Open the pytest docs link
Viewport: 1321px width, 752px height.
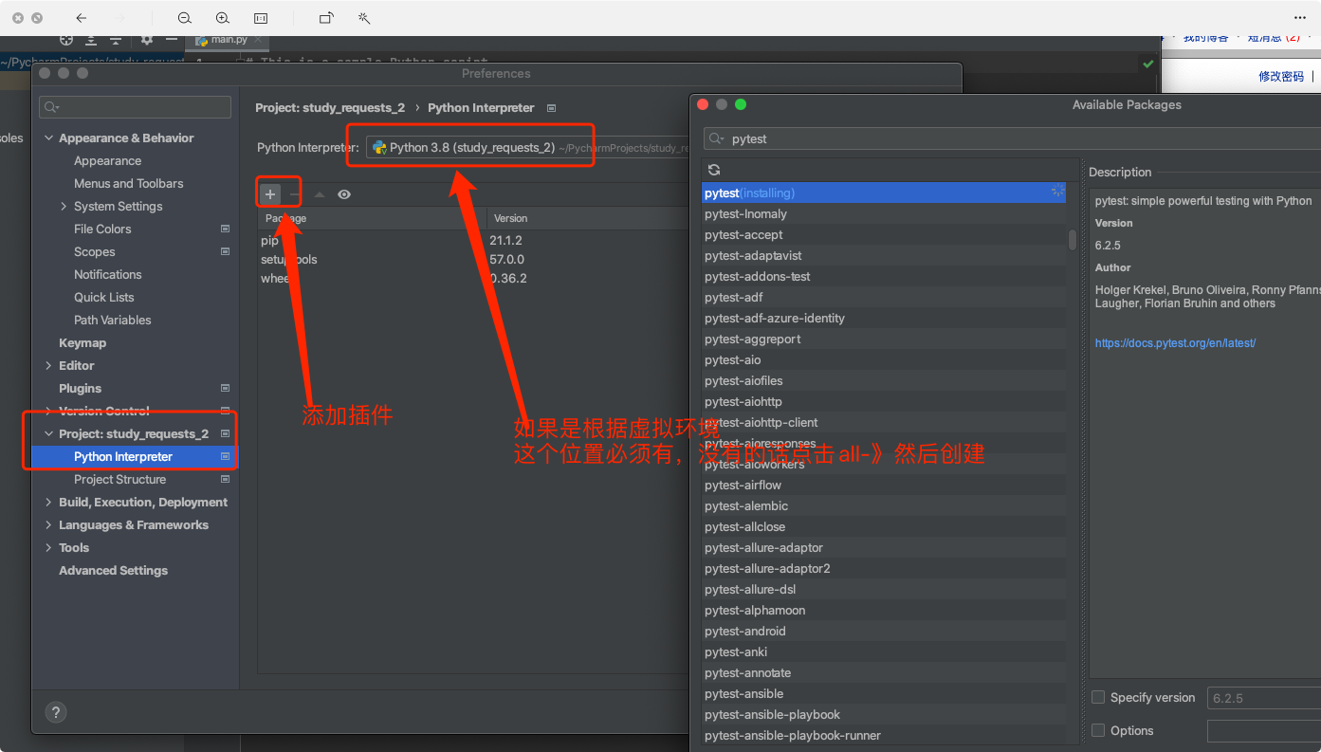(x=1175, y=343)
